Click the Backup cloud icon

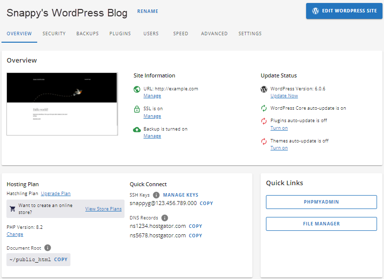coord(137,130)
